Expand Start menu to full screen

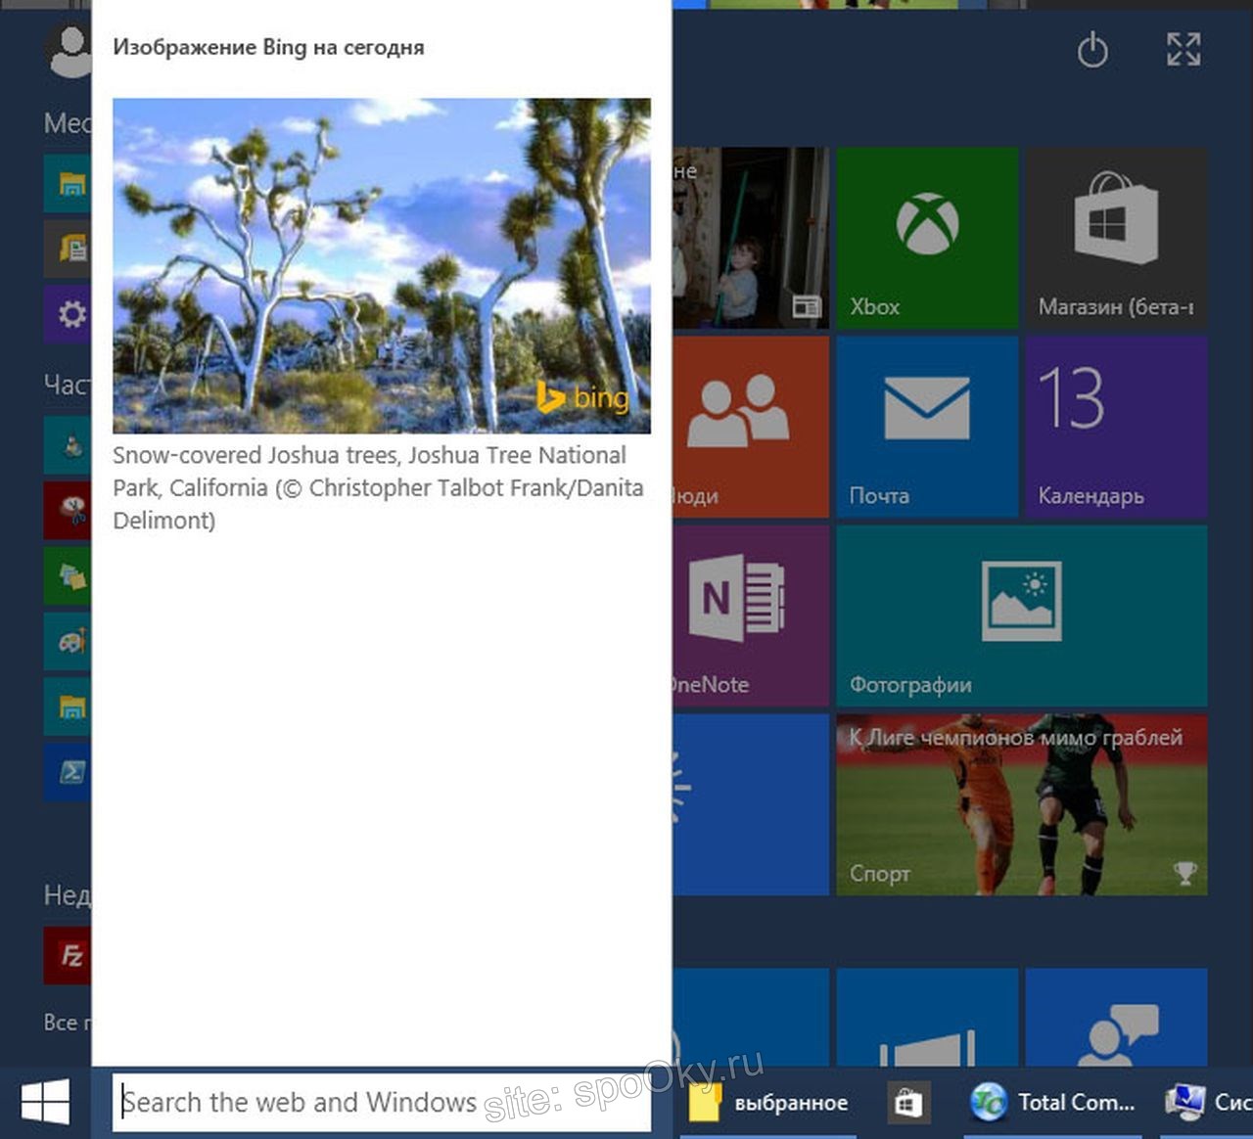(1183, 49)
